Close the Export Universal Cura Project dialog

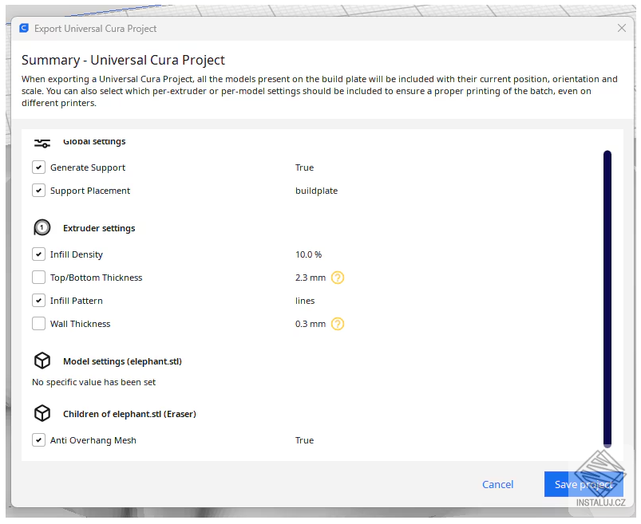pyautogui.click(x=622, y=28)
